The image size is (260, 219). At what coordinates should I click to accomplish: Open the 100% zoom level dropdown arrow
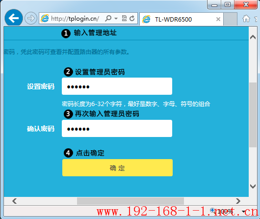243,212
